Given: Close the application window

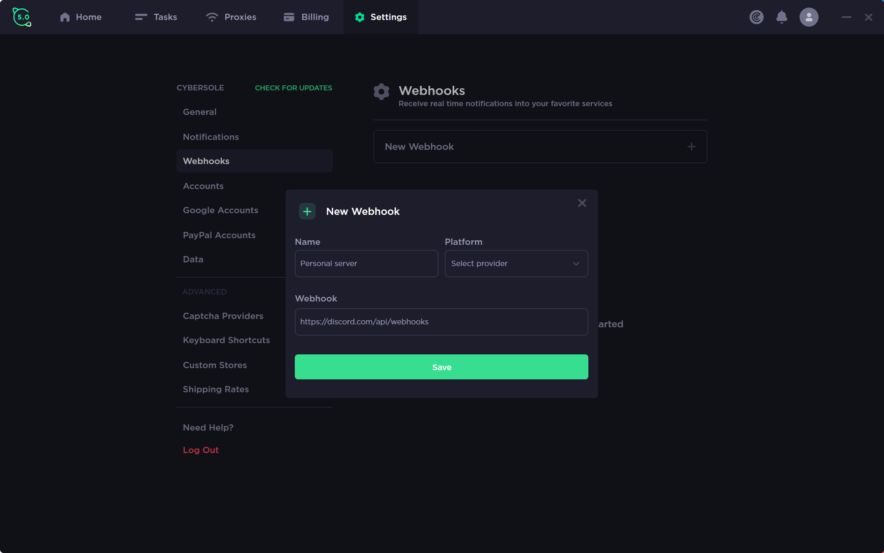Looking at the screenshot, I should tap(868, 17).
